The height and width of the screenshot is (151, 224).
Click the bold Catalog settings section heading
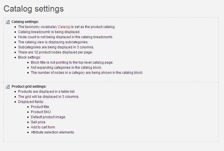(x=25, y=22)
